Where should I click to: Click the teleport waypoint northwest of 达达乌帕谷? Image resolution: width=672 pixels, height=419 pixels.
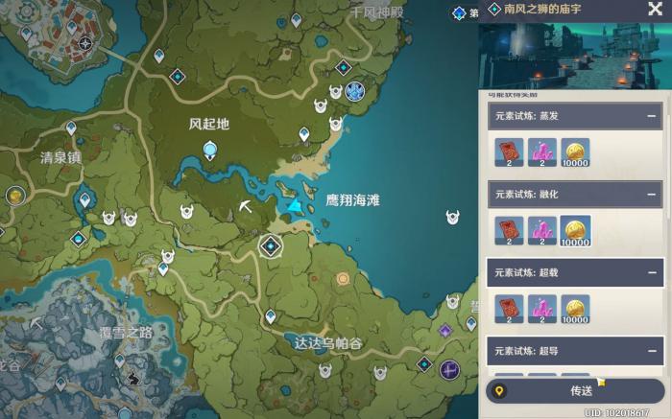pos(271,316)
